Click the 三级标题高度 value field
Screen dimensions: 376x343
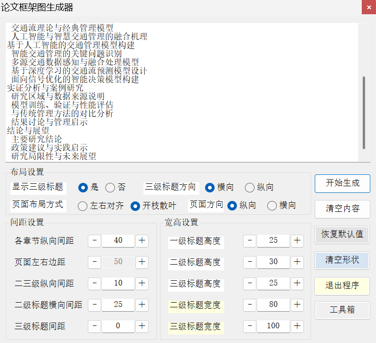coord(273,283)
